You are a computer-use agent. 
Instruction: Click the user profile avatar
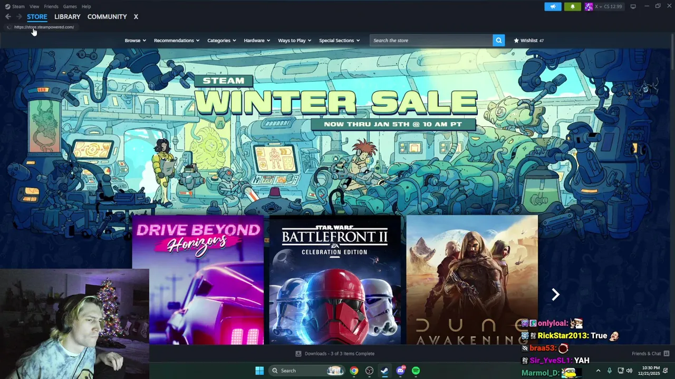[x=589, y=6]
